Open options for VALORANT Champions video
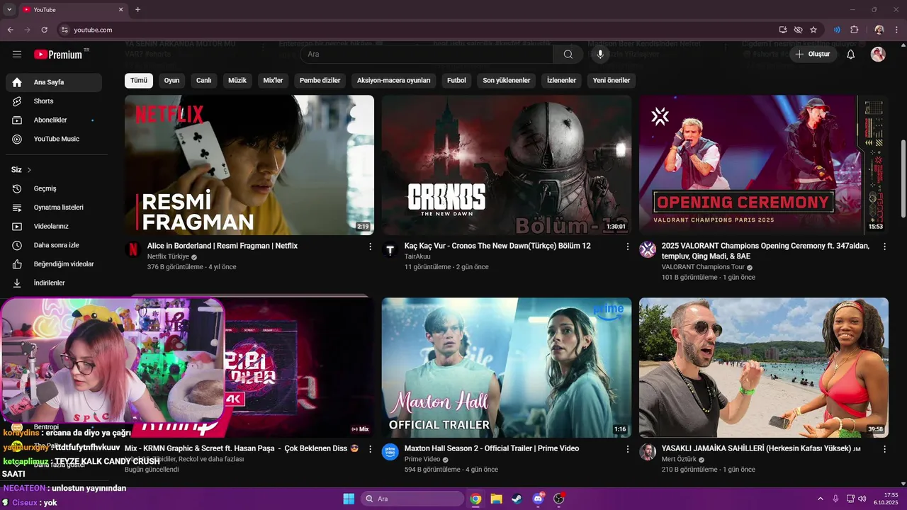The image size is (907, 510). [x=884, y=246]
